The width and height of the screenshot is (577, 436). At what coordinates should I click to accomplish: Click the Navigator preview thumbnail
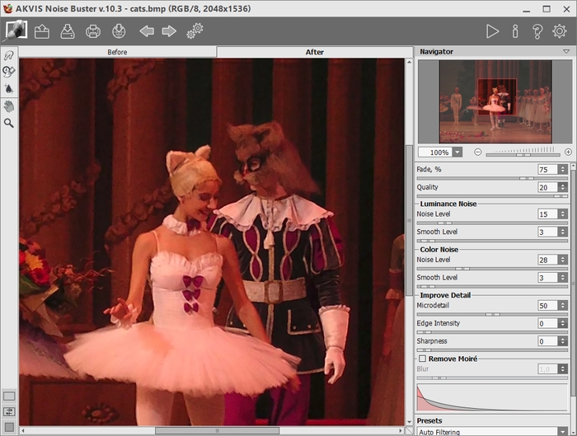[x=495, y=102]
